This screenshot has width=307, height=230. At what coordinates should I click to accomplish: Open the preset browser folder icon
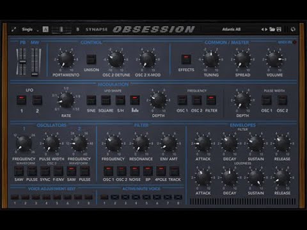point(272,29)
